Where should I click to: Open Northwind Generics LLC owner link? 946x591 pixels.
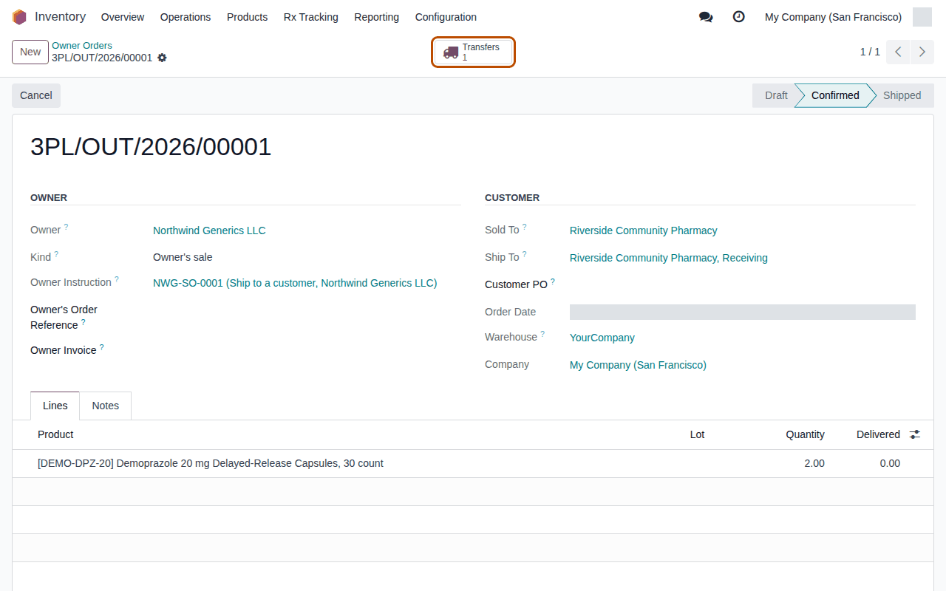coord(209,230)
